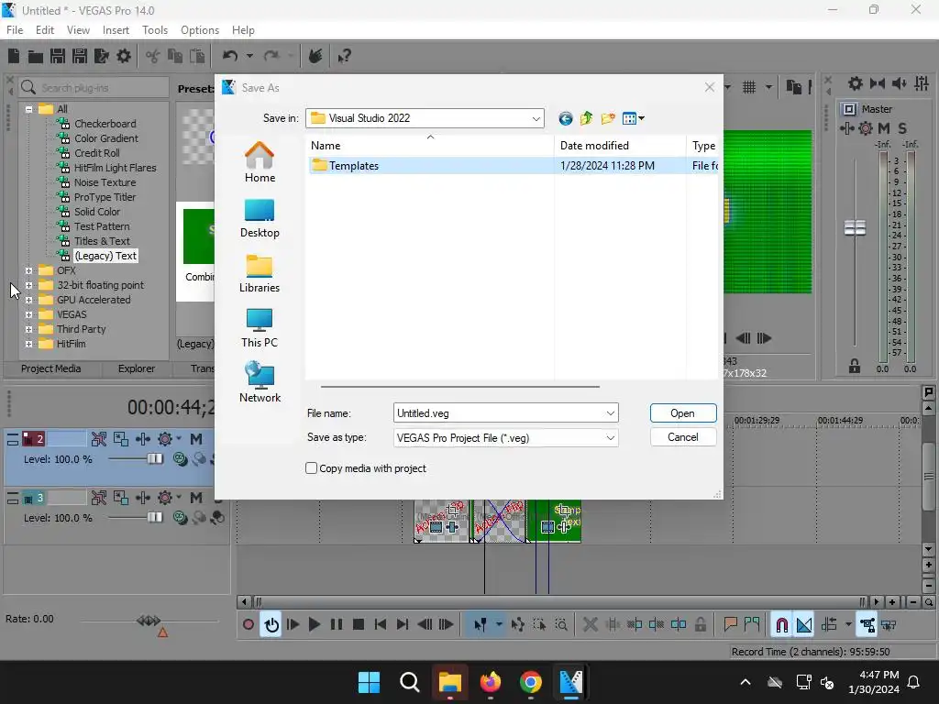The width and height of the screenshot is (939, 704).
Task: Open Google Chrome from the taskbar
Action: tap(531, 682)
